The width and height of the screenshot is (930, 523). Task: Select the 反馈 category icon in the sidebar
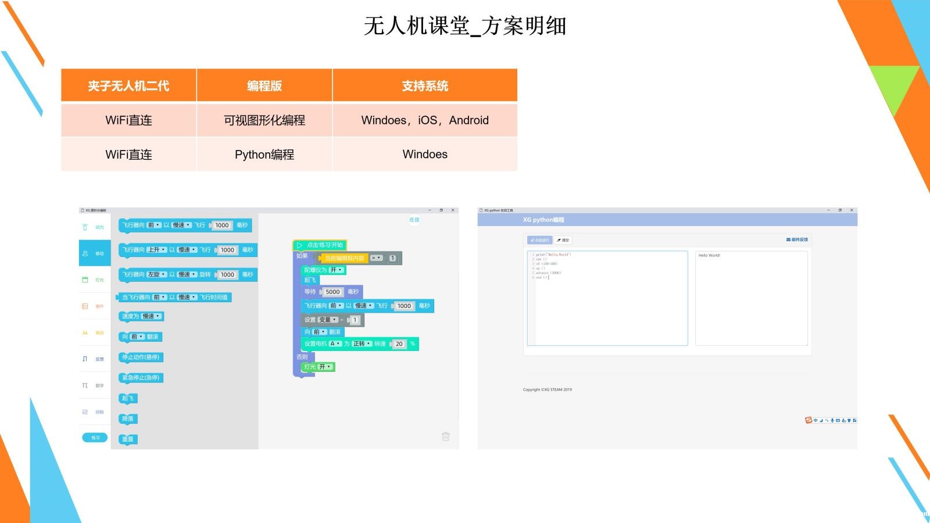pyautogui.click(x=85, y=359)
